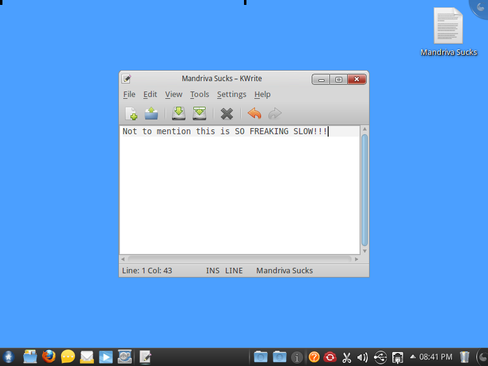Viewport: 488px width, 366px height.
Task: Click the 08:41 PM clock
Action: pyautogui.click(x=436, y=357)
